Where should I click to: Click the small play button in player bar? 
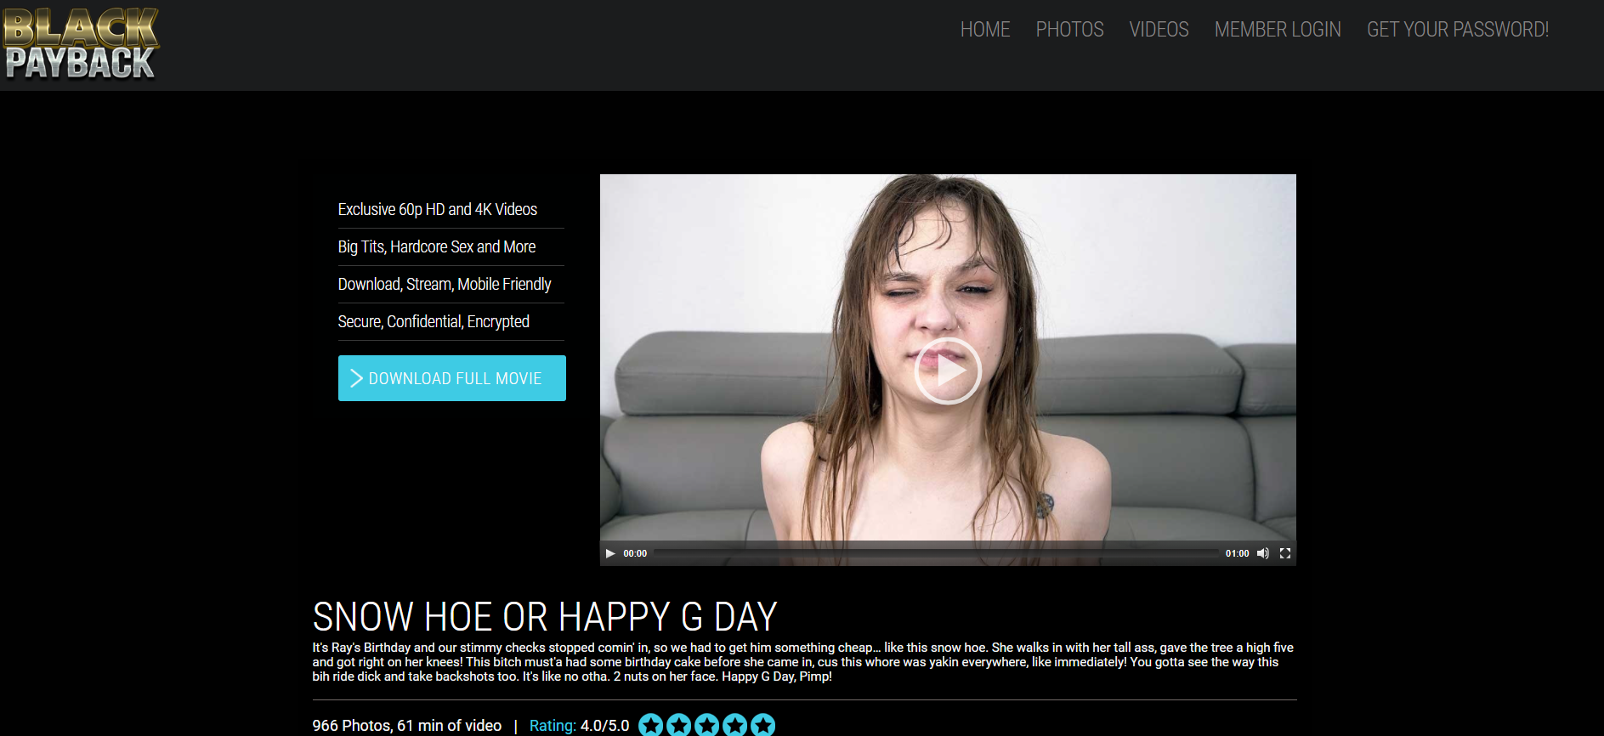[610, 553]
